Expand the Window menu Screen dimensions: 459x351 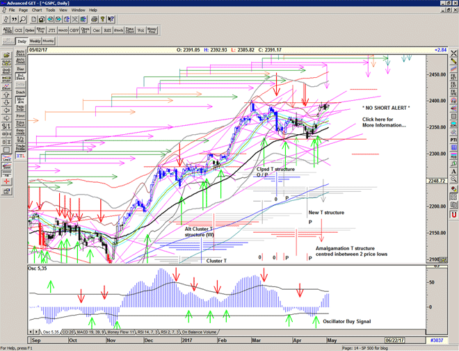(x=79, y=10)
